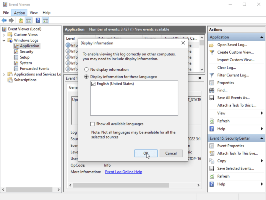The width and height of the screenshot is (266, 200).
Task: Open Event Log Online Help link
Action: [123, 172]
